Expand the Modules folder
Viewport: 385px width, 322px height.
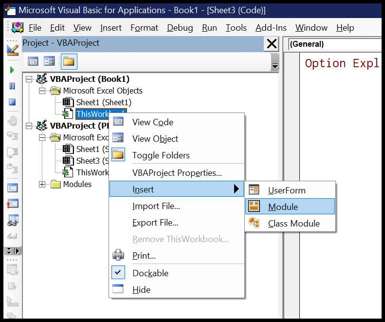tap(42, 184)
